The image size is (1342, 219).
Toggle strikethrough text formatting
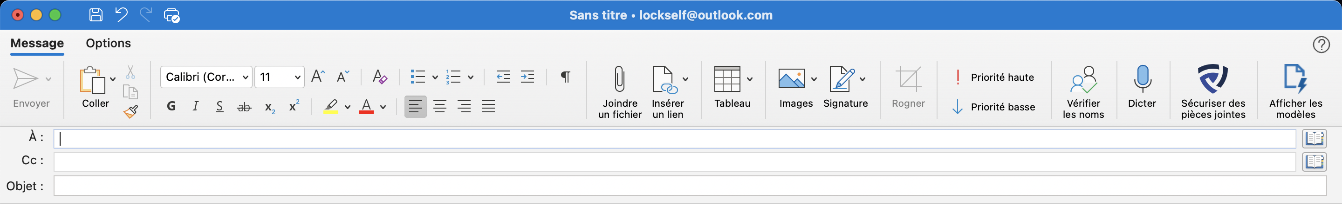coord(244,107)
